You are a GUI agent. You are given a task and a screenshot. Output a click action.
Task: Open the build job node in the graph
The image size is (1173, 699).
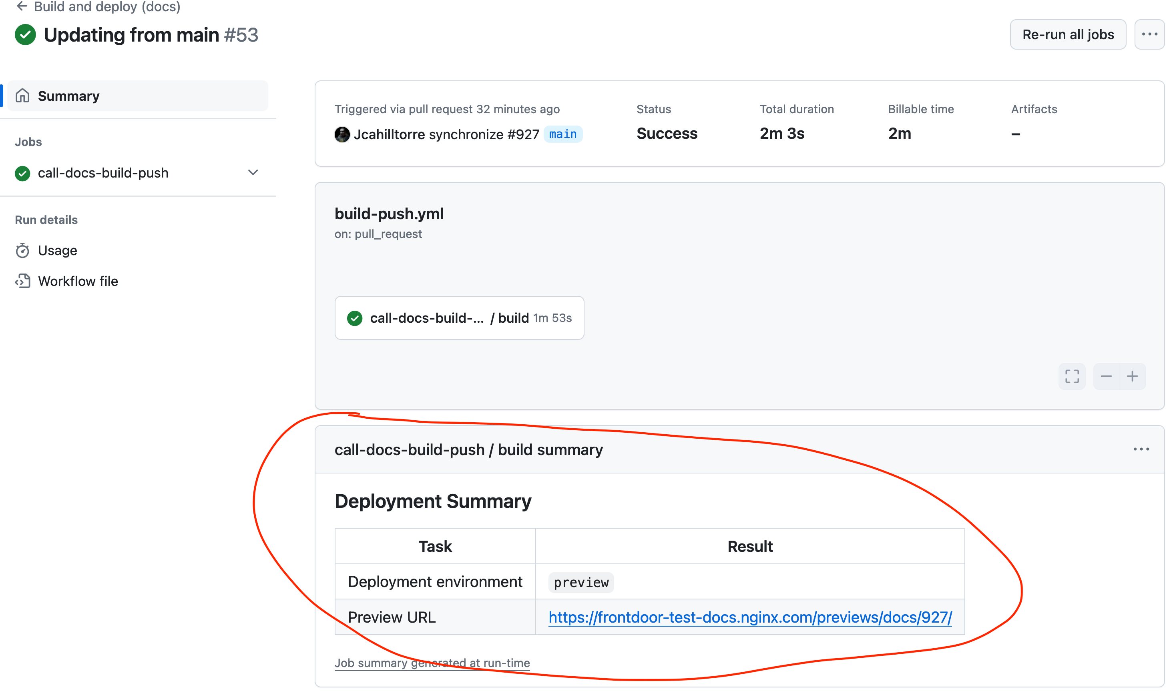point(459,318)
